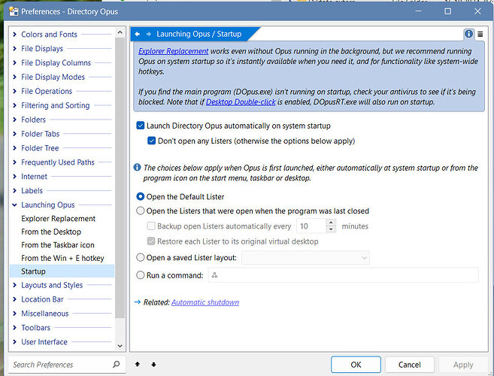Open Explorer Replacement page in tree
This screenshot has height=376, width=494.
pos(59,218)
